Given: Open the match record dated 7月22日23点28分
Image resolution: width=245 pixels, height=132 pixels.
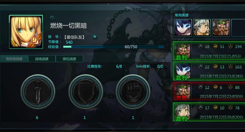Looking at the screenshot, I should click(209, 71).
